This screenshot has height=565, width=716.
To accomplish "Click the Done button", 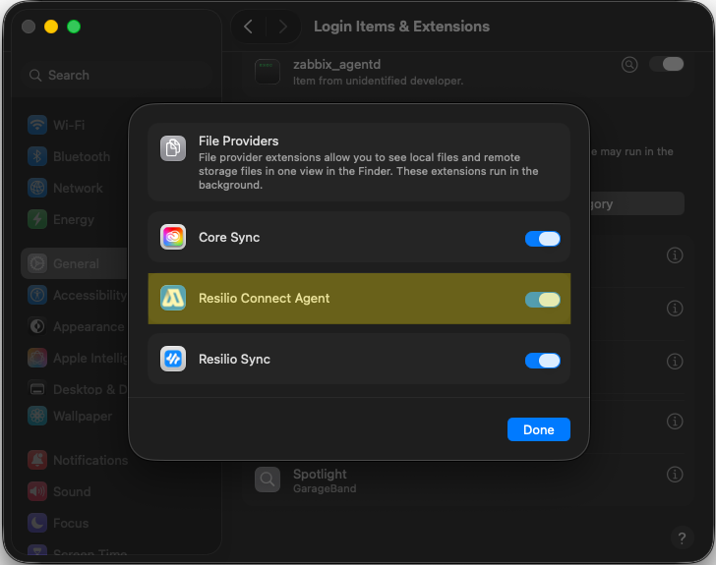I will [539, 429].
